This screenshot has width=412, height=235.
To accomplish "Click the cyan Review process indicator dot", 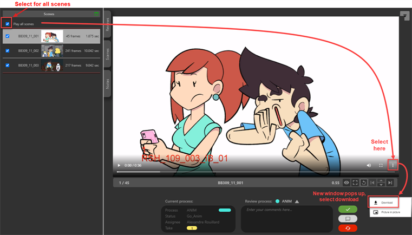I will click(278, 201).
